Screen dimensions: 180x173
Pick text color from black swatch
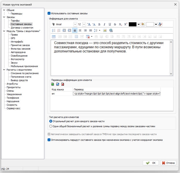click(x=132, y=25)
